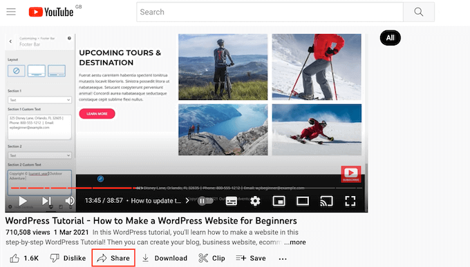Click the 710,508 views text
Screen dimensions: 470x267
(x=28, y=233)
